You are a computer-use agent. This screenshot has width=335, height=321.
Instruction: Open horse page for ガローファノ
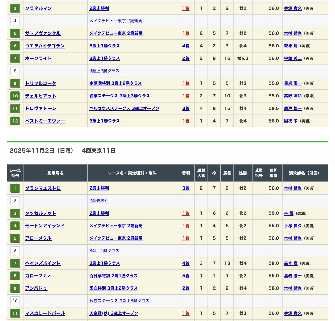[x=38, y=276]
